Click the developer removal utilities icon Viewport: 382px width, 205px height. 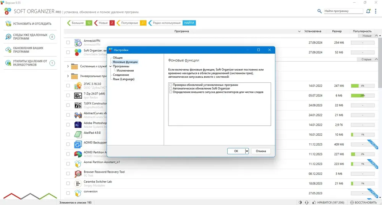click(8, 63)
